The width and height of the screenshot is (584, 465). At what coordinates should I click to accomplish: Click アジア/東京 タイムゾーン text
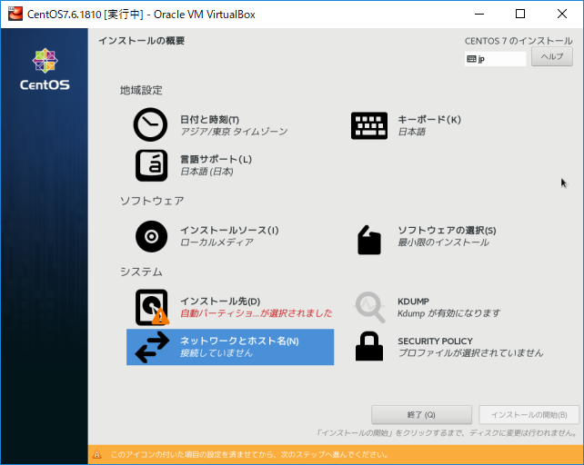point(234,132)
